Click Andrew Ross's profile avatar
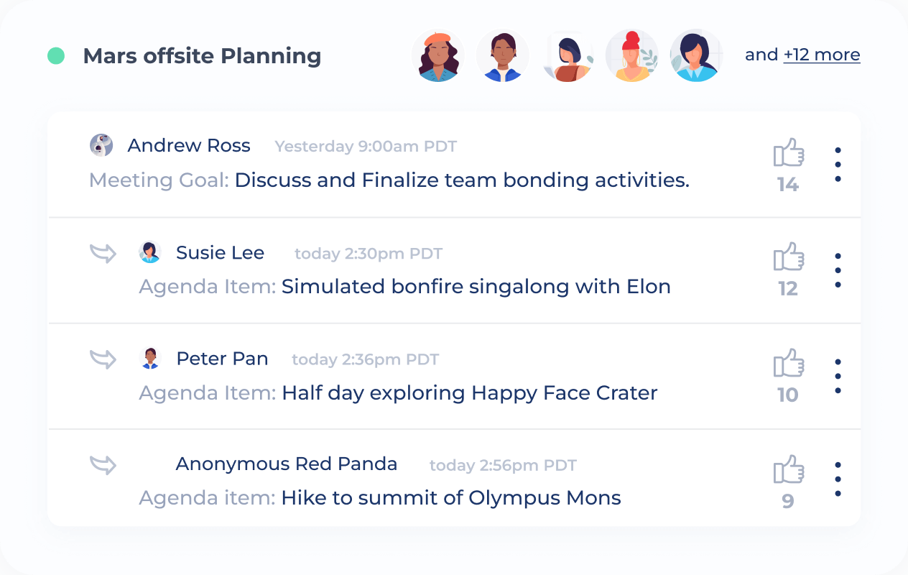This screenshot has width=908, height=575. tap(102, 145)
